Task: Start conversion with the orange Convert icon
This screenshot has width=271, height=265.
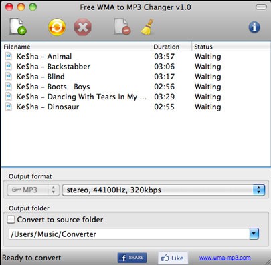Action: pos(57,27)
